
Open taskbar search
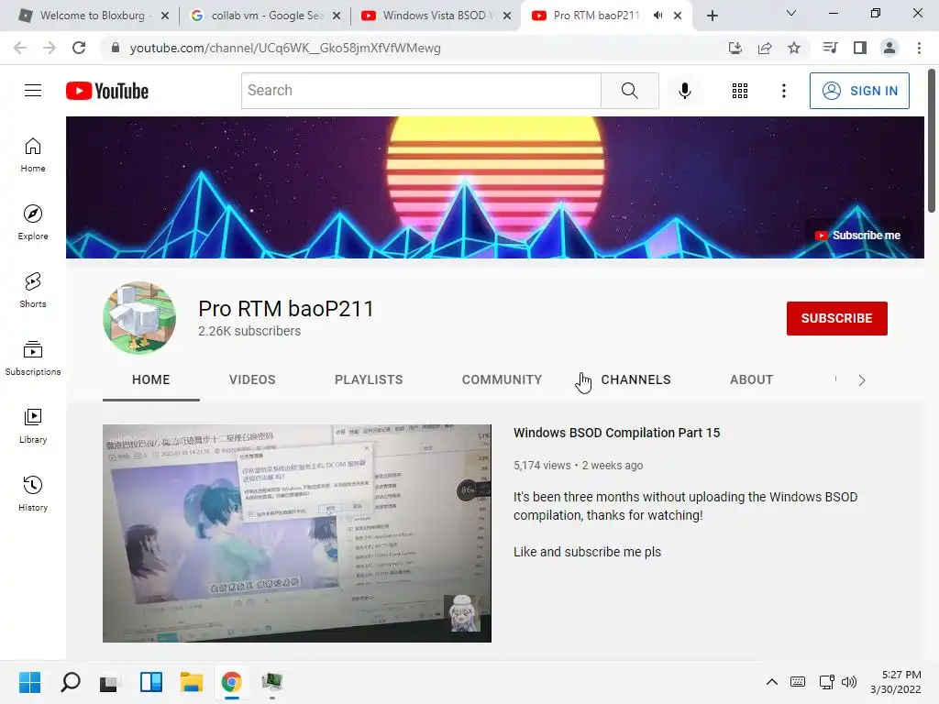70,682
